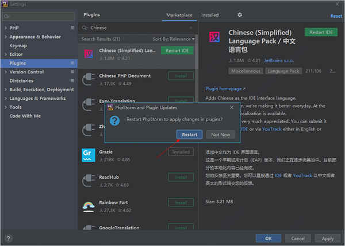Screen dimensions: 345x246
Task: Select Keymap in the settings tree
Action: click(x=18, y=45)
